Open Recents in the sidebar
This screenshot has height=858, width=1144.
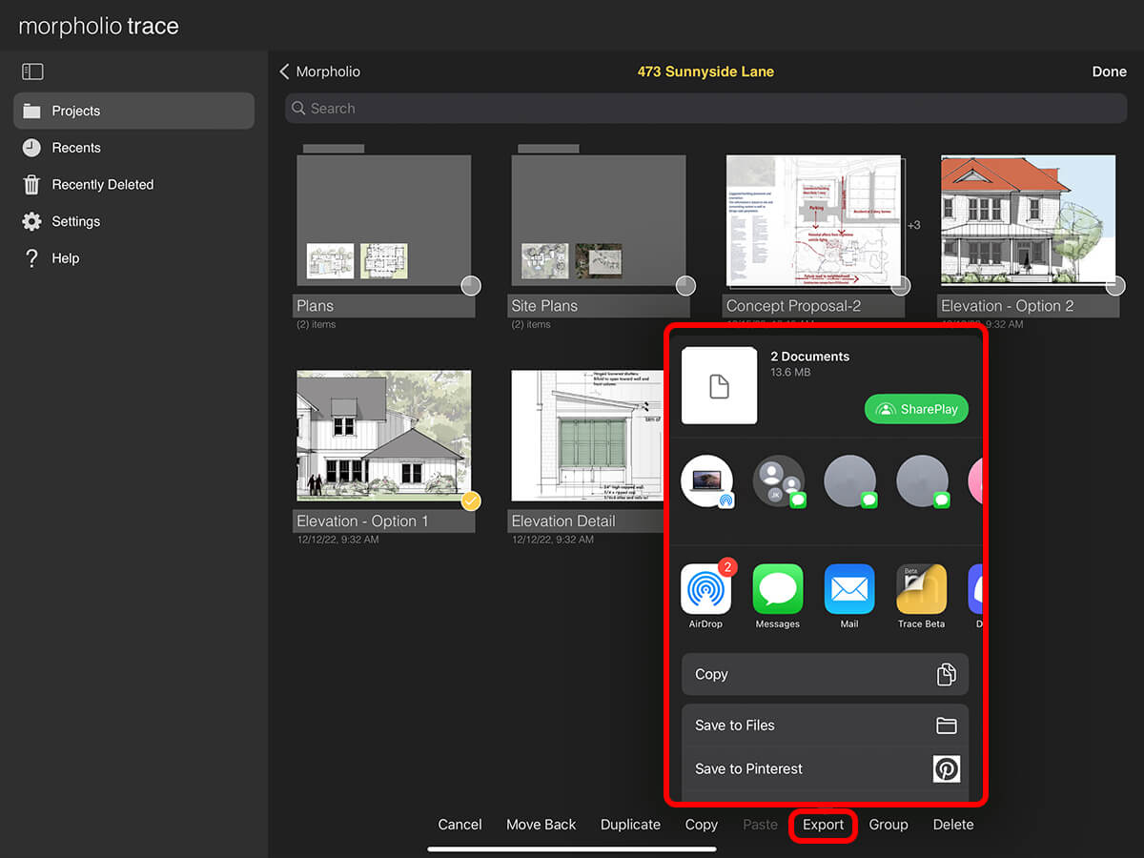pos(76,148)
